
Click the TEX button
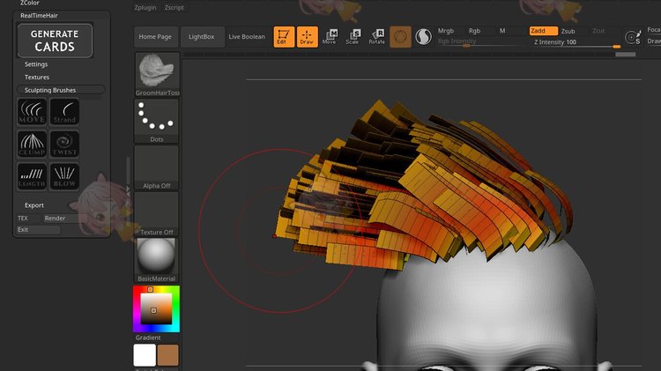23,218
